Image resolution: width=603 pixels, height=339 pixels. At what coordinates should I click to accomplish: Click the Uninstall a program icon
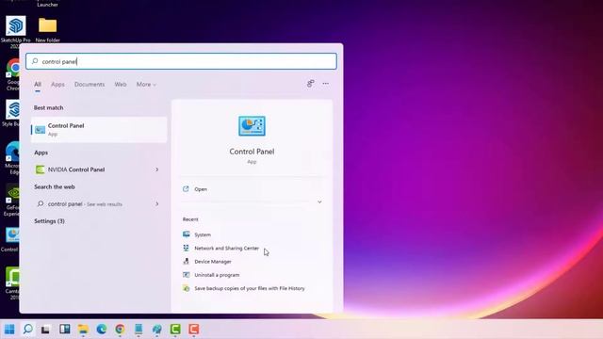tap(187, 275)
